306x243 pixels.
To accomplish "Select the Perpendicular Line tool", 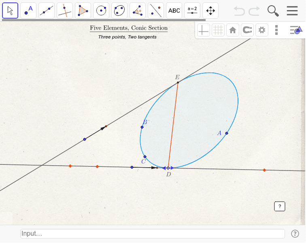I will (65, 11).
